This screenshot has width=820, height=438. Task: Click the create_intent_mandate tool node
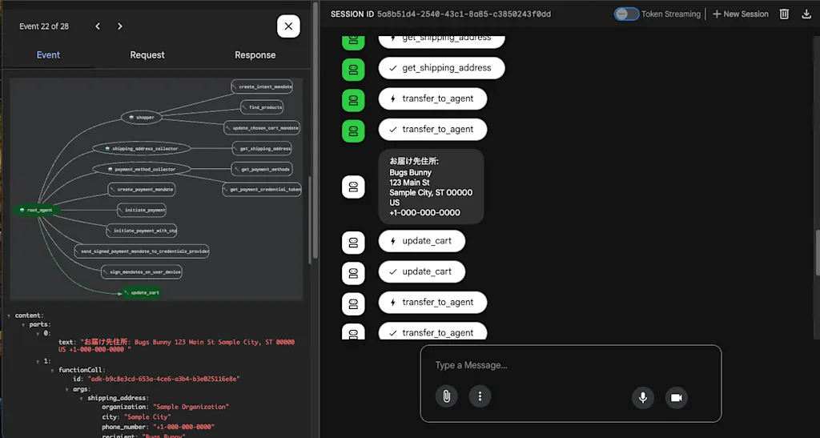point(262,86)
